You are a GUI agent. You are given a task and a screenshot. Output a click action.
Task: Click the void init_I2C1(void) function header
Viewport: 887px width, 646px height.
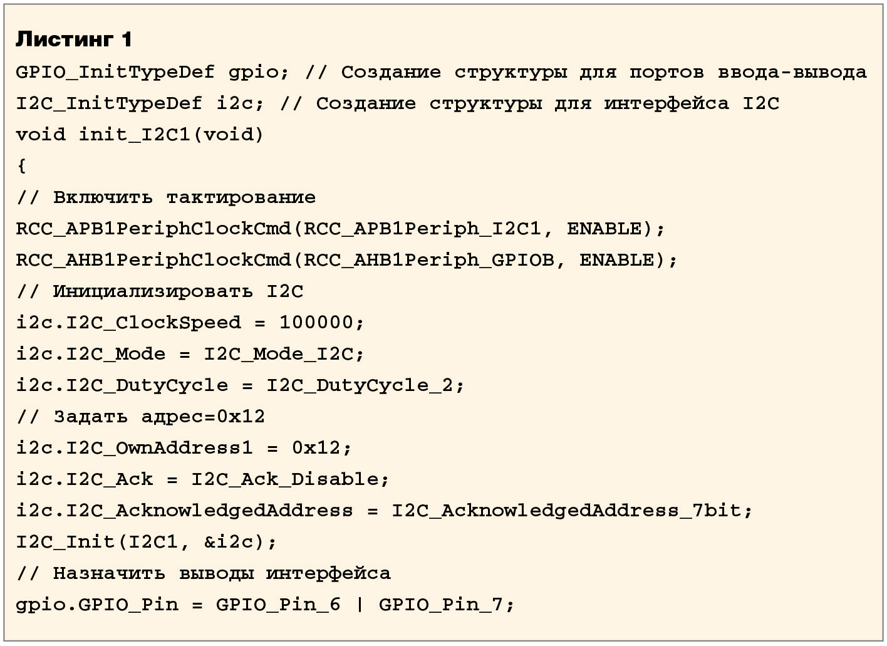coord(140,135)
